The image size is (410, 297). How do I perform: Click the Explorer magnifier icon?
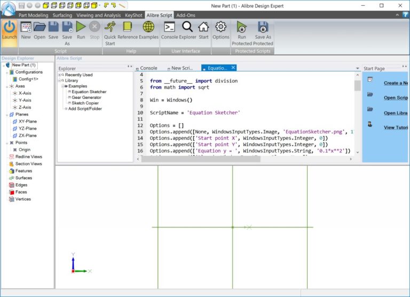(x=187, y=27)
